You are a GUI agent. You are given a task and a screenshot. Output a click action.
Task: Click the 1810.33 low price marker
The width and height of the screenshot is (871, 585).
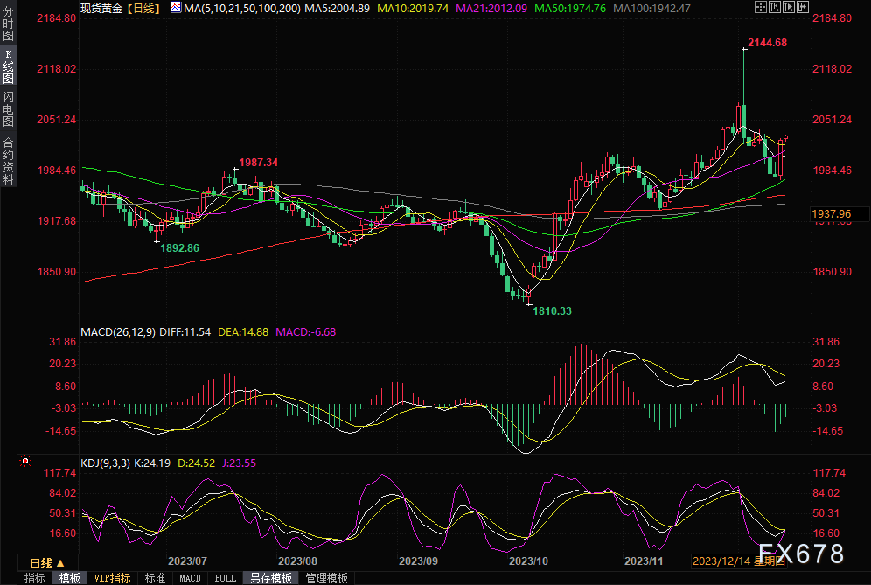pyautogui.click(x=553, y=310)
